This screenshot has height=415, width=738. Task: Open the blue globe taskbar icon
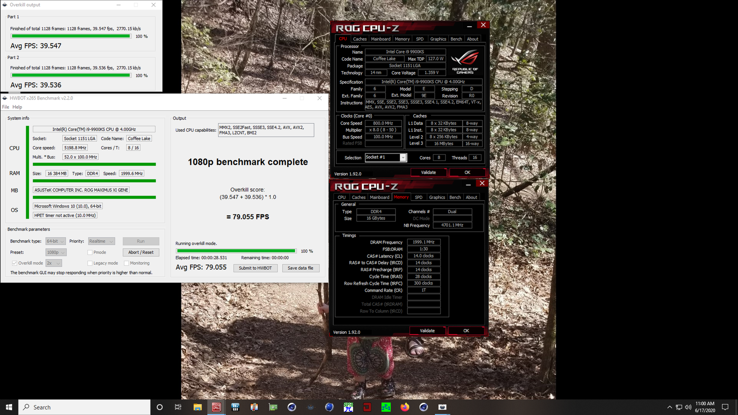329,407
